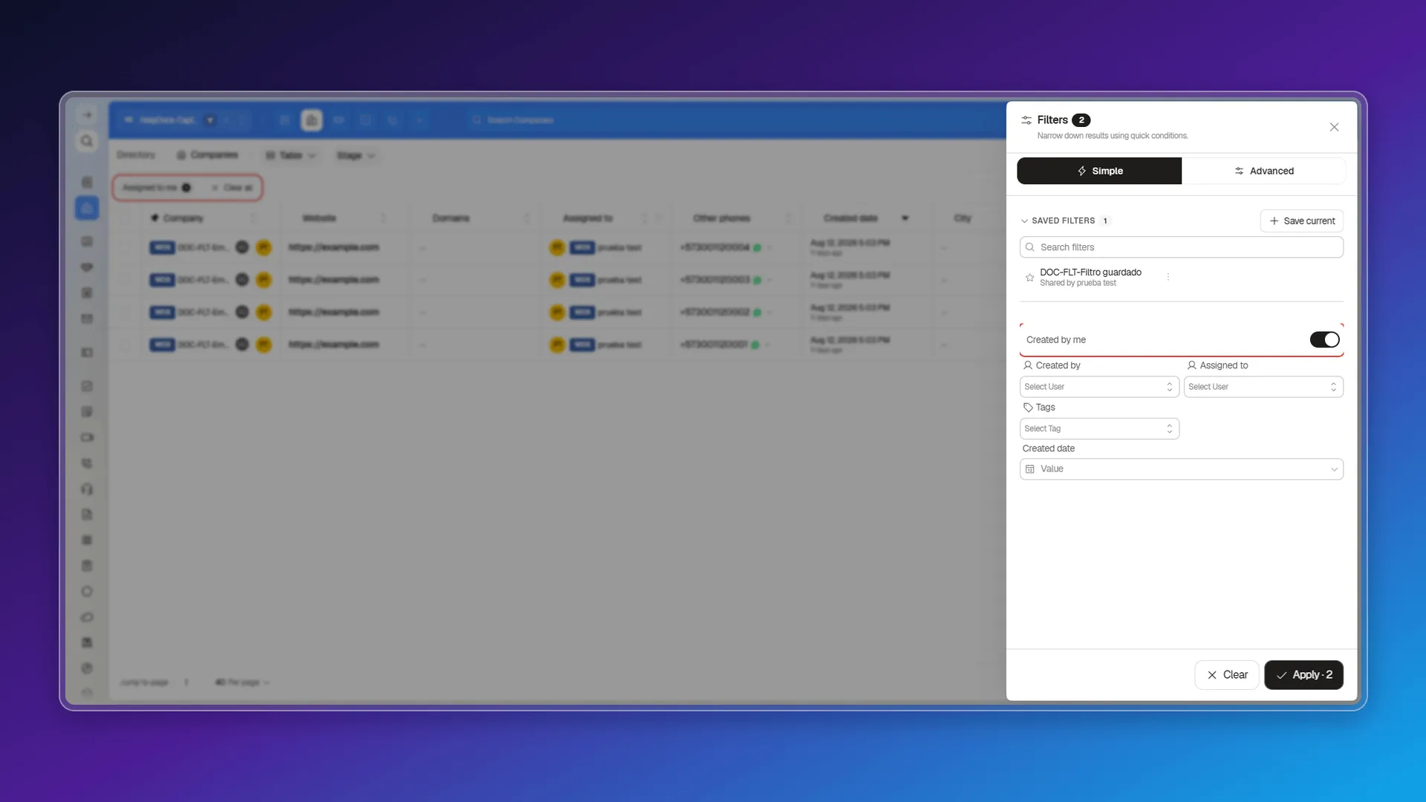1426x802 pixels.
Task: Apply the 2 selected filters
Action: (x=1304, y=675)
